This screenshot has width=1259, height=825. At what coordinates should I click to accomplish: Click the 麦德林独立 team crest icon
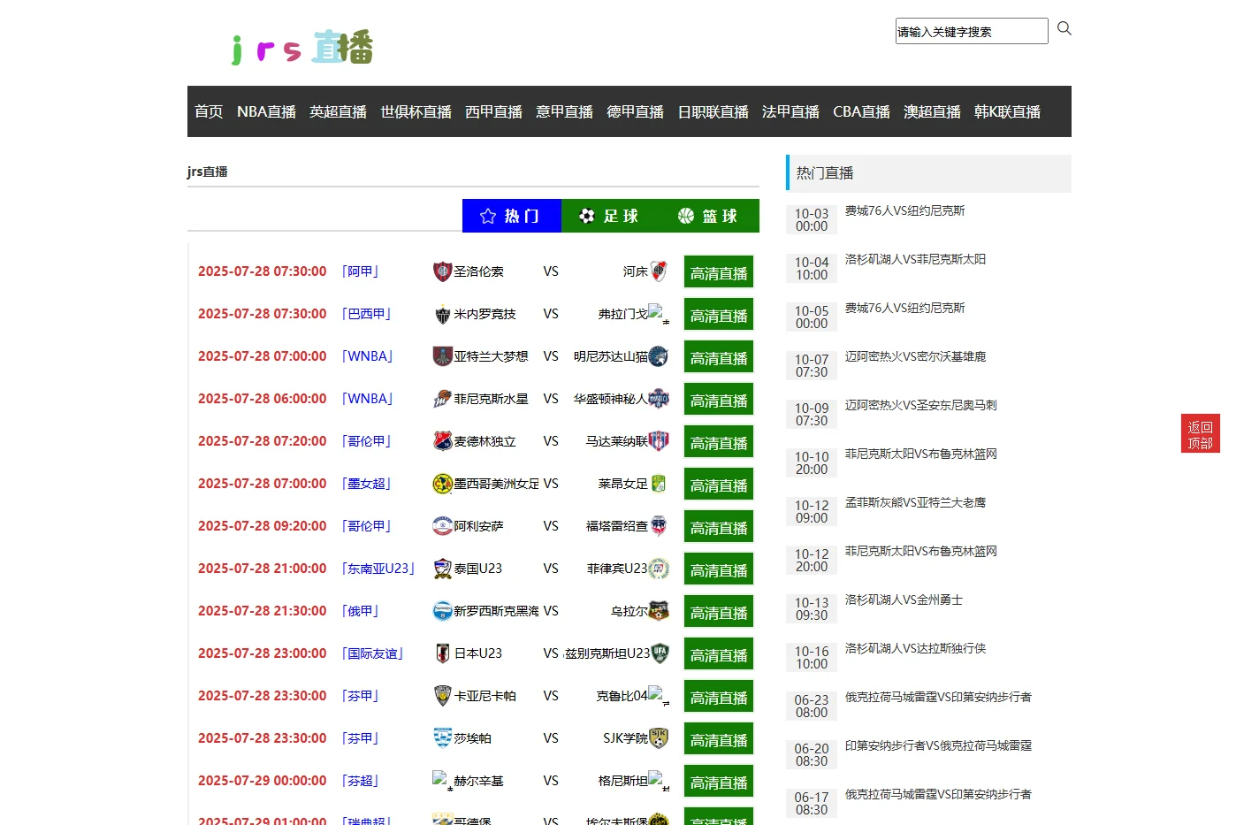(442, 441)
